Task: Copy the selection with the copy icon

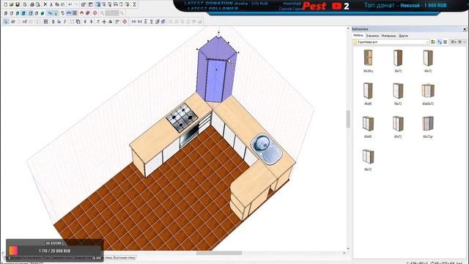Action: coord(57,4)
